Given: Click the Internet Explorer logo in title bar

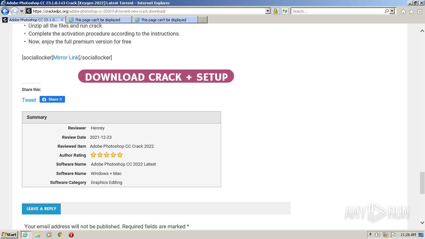Looking at the screenshot, I should [x=3, y=3].
